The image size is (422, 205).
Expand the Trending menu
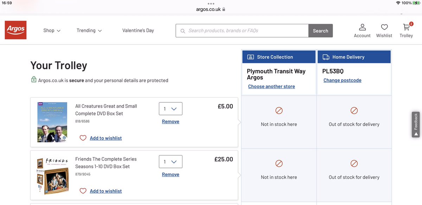coord(89,30)
